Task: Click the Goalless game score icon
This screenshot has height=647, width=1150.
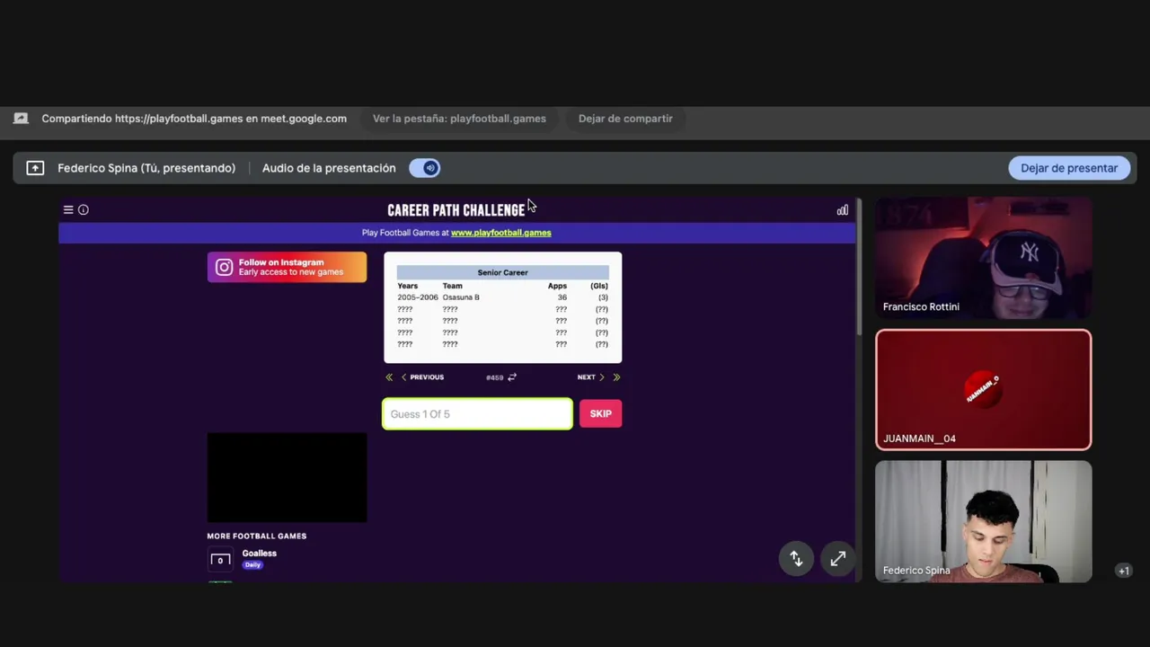Action: click(x=220, y=560)
